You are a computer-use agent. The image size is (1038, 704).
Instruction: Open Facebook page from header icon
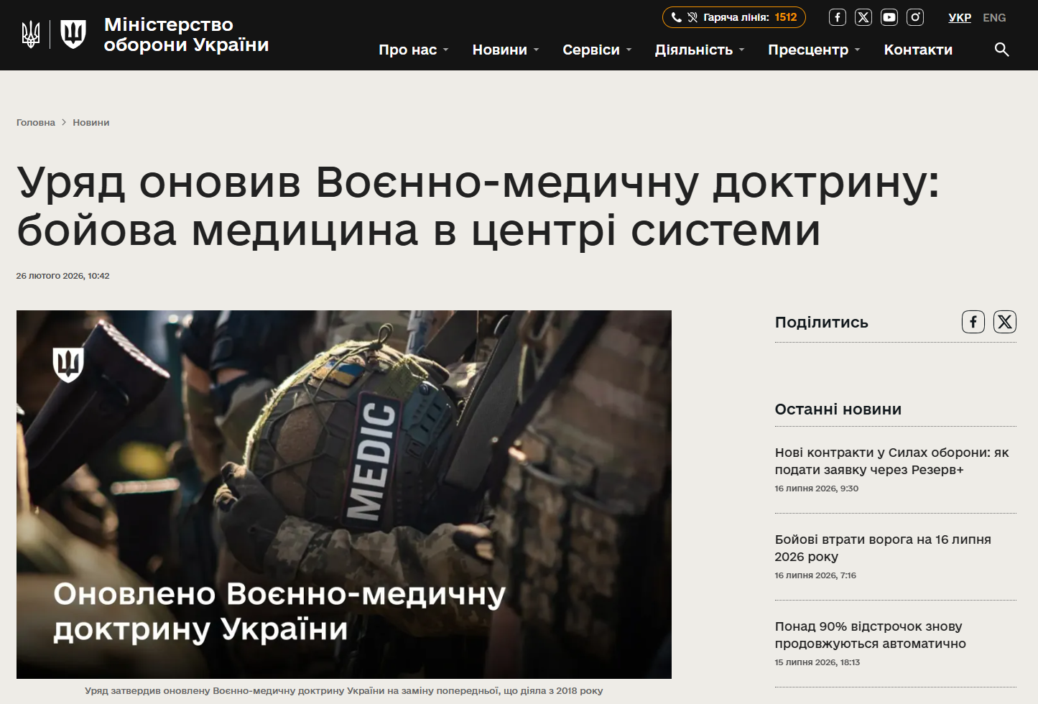838,17
